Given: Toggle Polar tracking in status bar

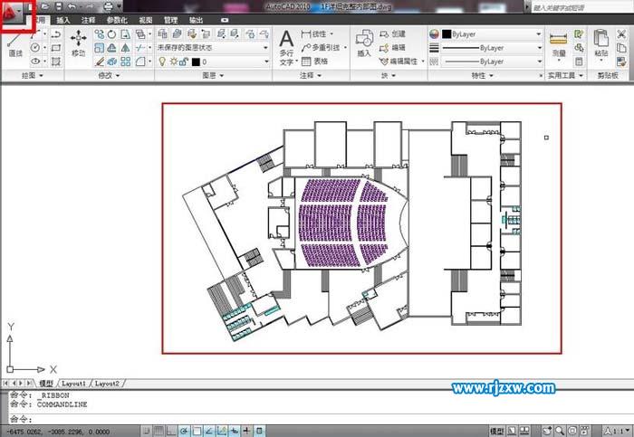Looking at the screenshot, I should coord(184,431).
